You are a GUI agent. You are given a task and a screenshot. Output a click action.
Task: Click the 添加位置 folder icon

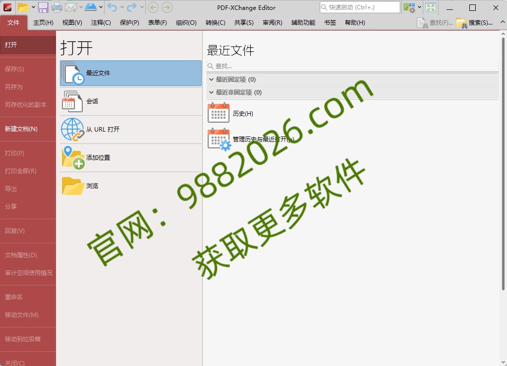pos(73,158)
